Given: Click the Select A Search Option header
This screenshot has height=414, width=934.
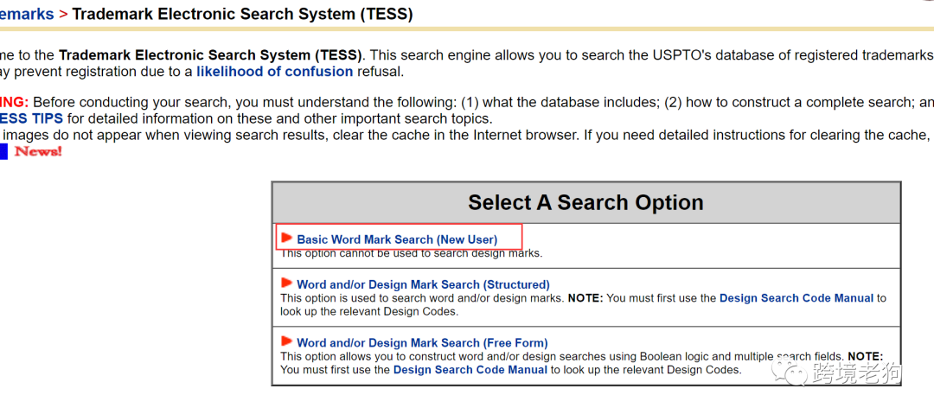Looking at the screenshot, I should [x=585, y=202].
